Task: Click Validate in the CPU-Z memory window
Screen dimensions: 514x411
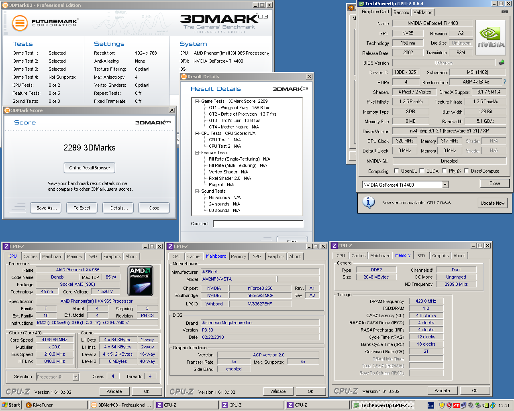Action: tap(442, 391)
